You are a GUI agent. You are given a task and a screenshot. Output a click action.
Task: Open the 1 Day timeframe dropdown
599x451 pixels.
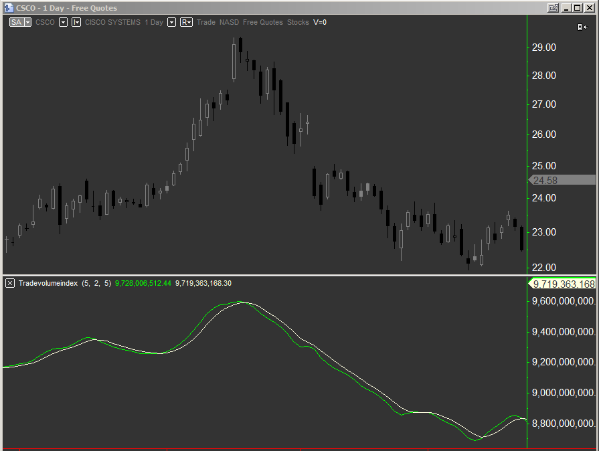[171, 22]
